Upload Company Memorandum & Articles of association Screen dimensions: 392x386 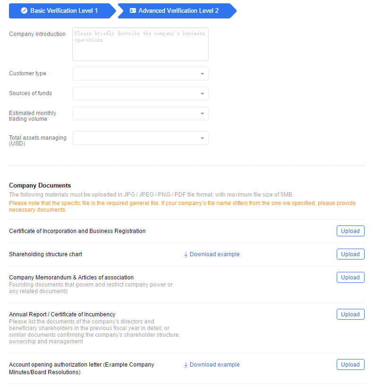[350, 278]
